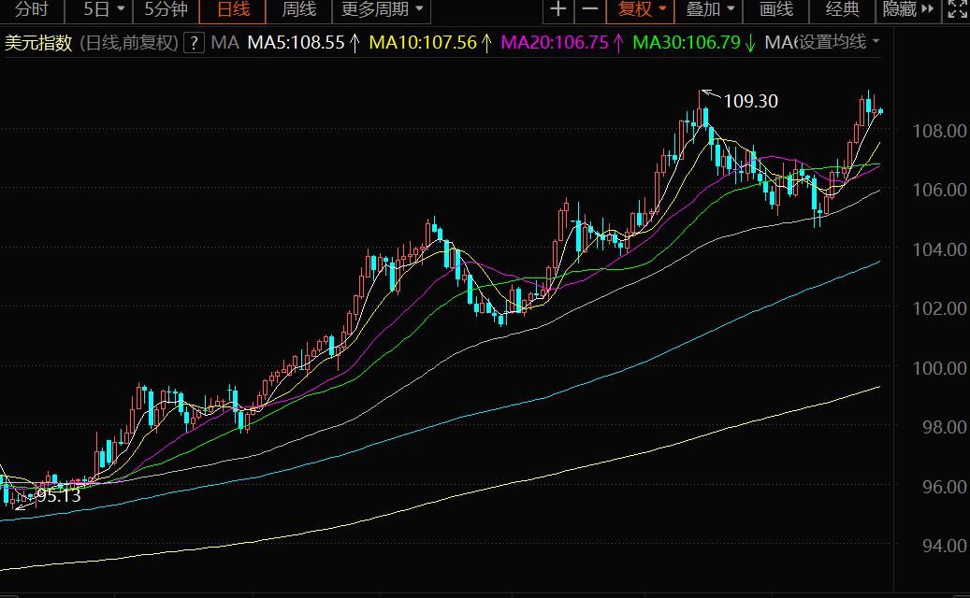The image size is (970, 598).
Task: Switch to the 分时 intraday tab
Action: (31, 9)
